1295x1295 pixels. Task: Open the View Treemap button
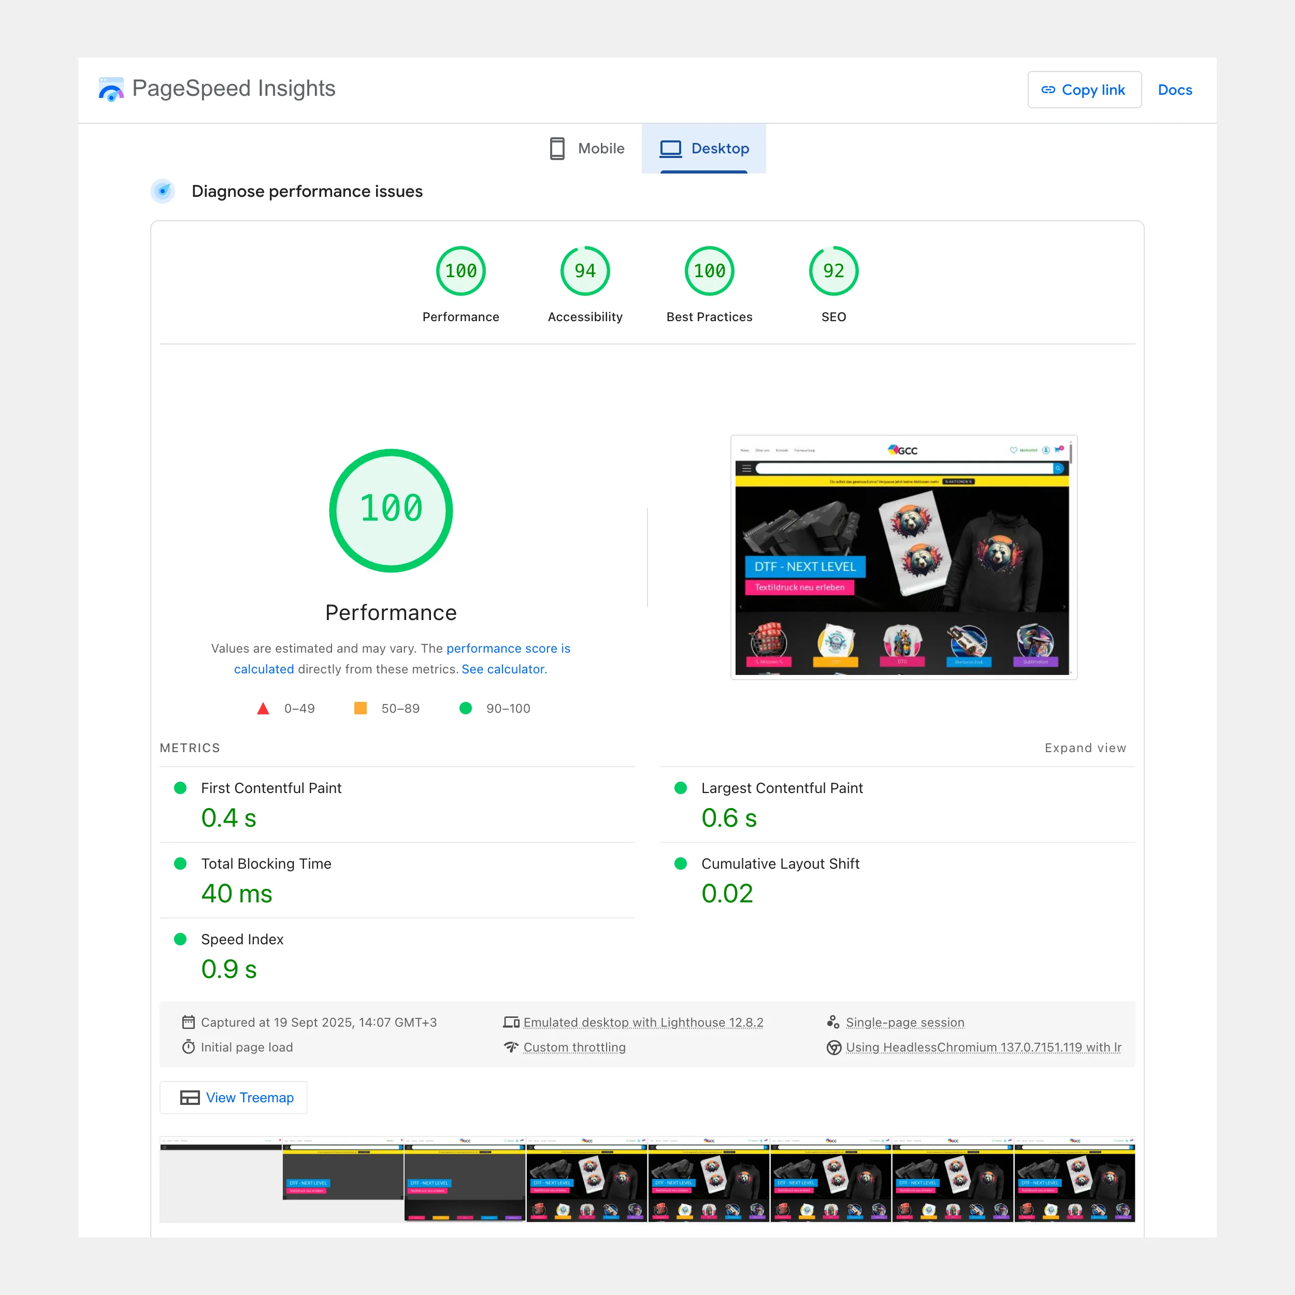pyautogui.click(x=233, y=1098)
